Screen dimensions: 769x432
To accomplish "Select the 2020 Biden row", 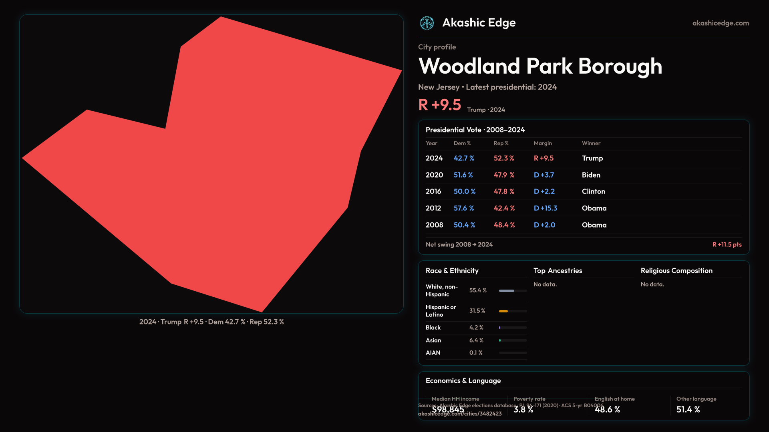I will 583,175.
